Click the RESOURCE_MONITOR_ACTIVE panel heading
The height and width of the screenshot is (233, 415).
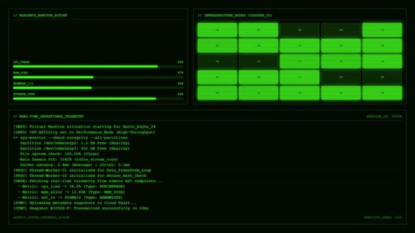click(x=40, y=16)
